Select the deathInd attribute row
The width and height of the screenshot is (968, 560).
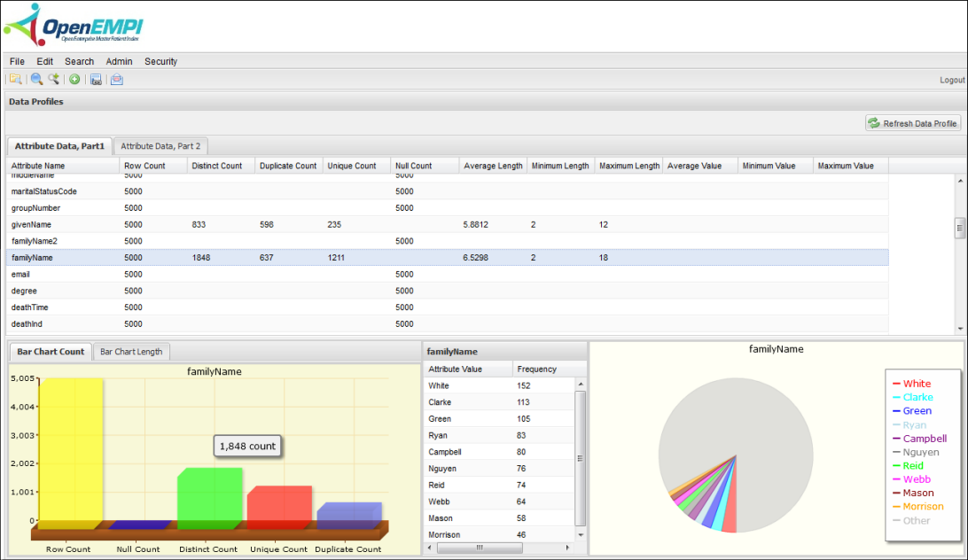[x=448, y=324]
